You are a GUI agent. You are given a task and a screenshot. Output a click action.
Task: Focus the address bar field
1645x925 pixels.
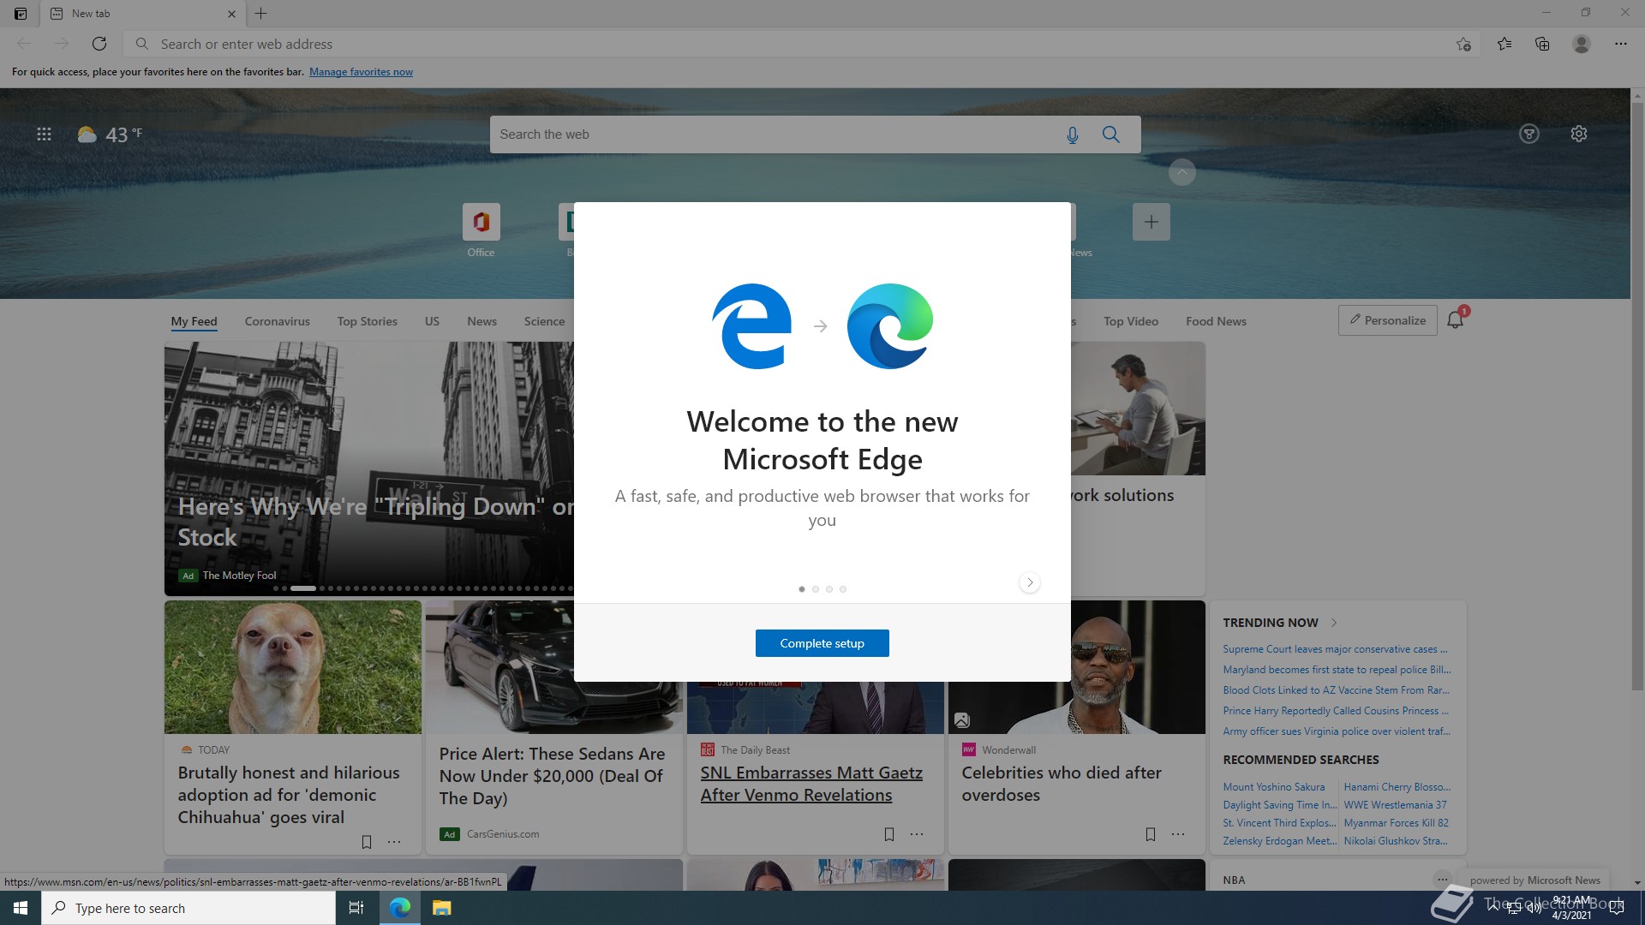pos(801,44)
